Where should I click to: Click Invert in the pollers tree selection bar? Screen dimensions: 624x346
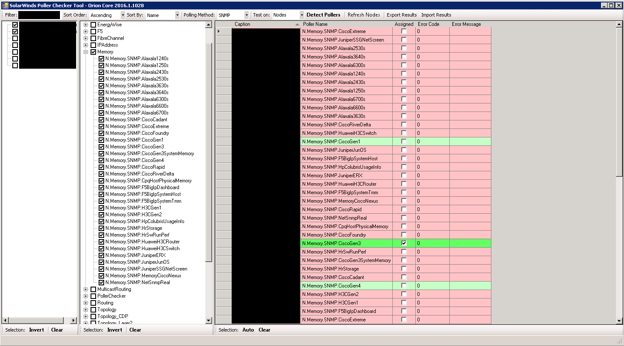[x=115, y=330]
